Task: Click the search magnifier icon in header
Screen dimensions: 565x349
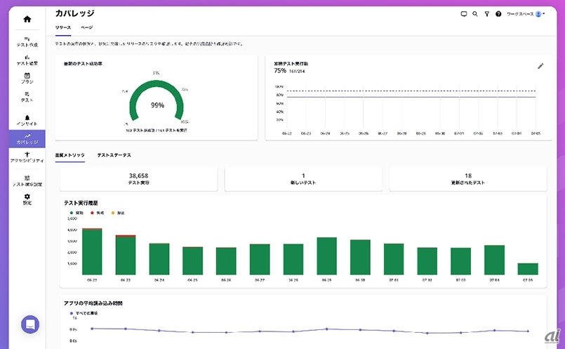Action: click(x=475, y=14)
